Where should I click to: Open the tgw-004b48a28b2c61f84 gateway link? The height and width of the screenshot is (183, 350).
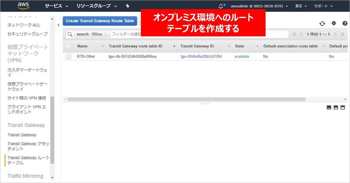pos(201,57)
